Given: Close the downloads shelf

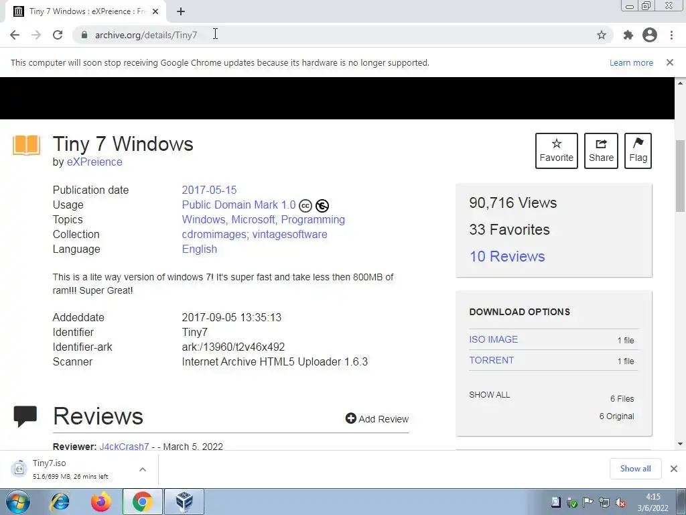Looking at the screenshot, I should point(674,469).
